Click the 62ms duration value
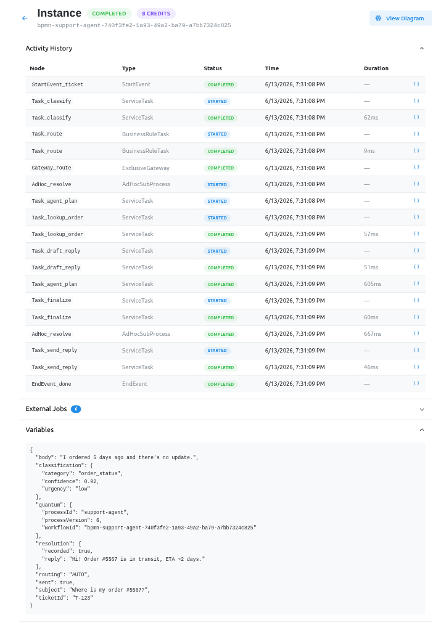 click(x=371, y=118)
